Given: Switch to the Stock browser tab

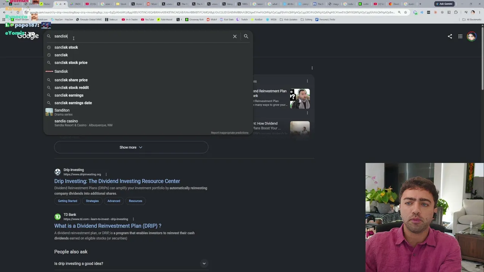Looking at the screenshot, I should (121, 4).
